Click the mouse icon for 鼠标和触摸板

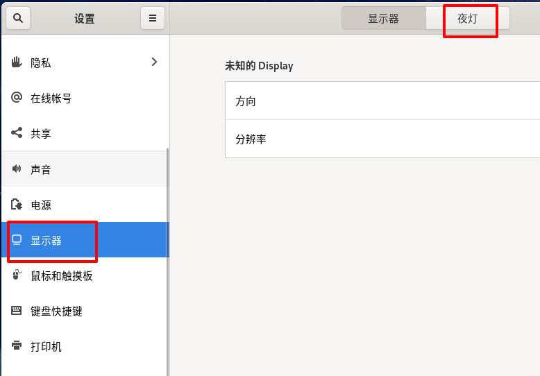[x=17, y=275]
